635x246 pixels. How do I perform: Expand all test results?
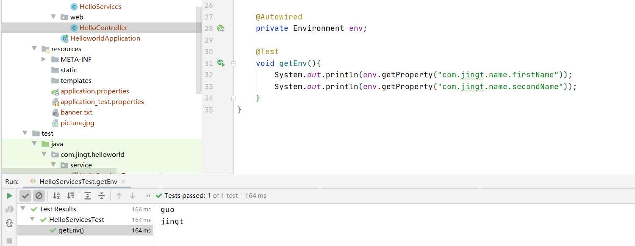click(x=88, y=196)
